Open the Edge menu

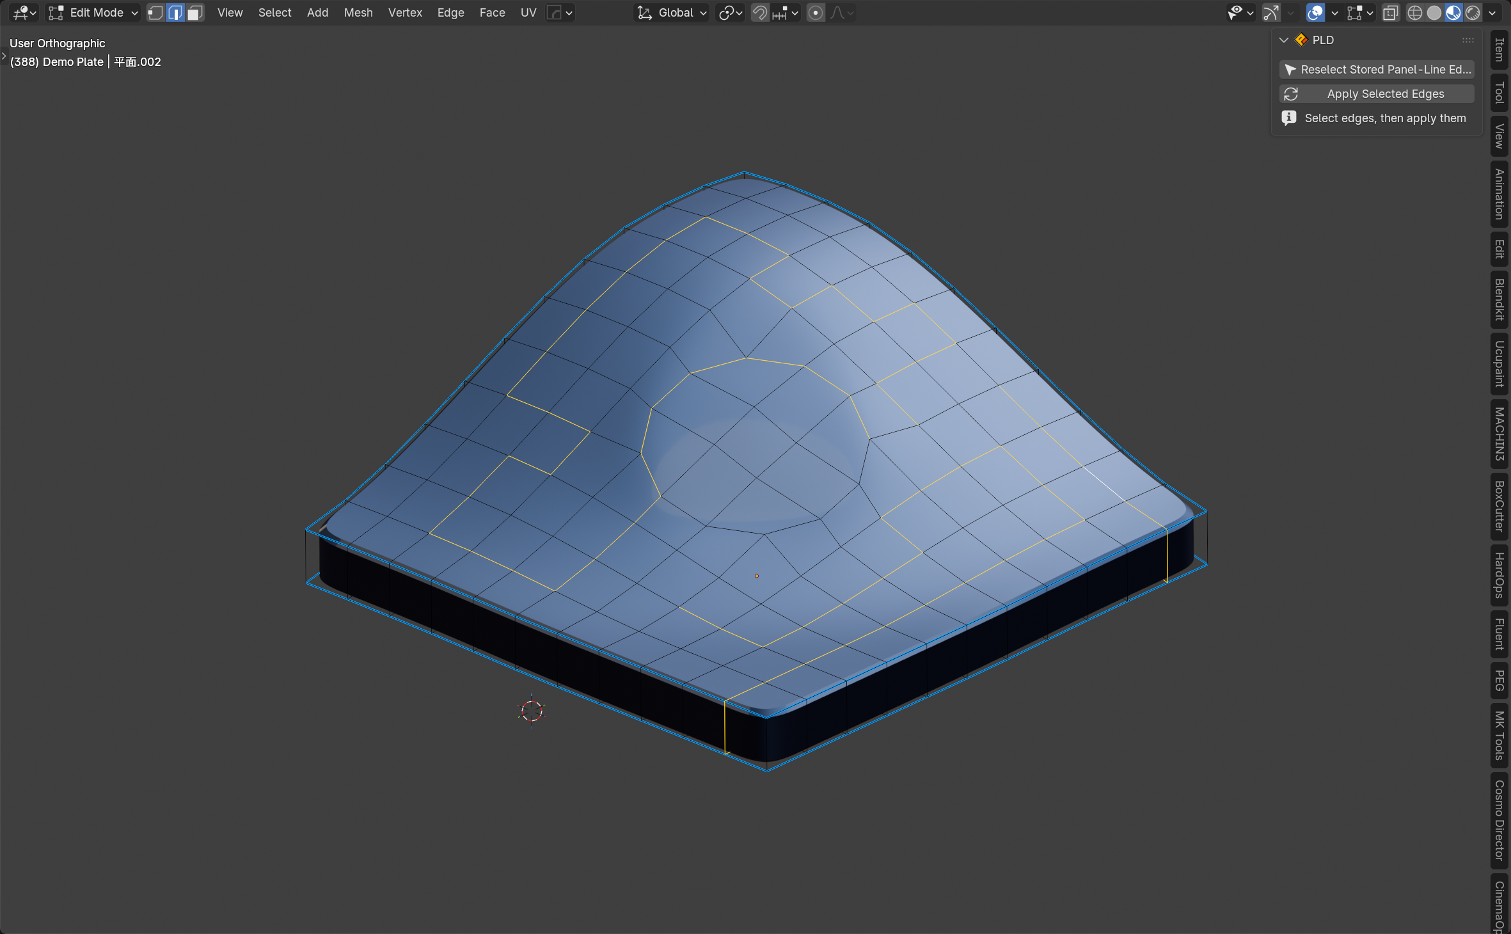coord(450,13)
